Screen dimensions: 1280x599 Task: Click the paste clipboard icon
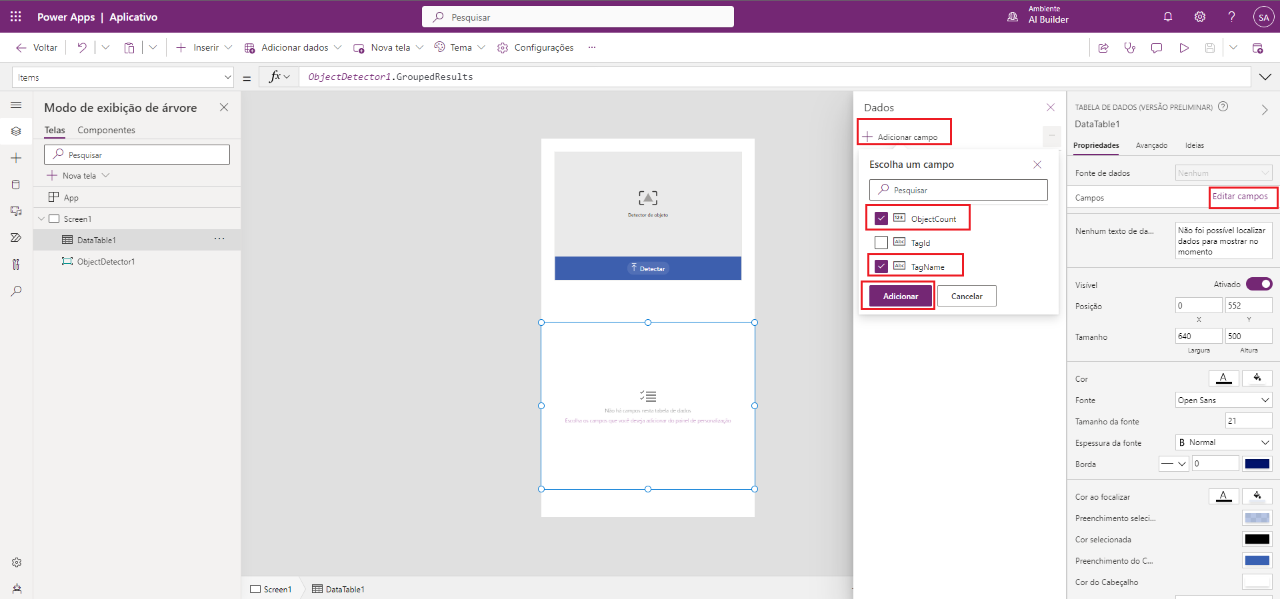(129, 47)
